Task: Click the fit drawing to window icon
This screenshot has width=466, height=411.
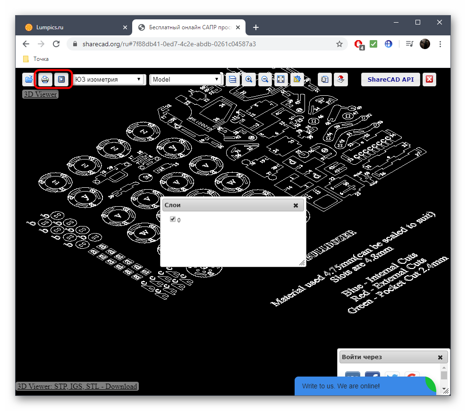Action: coord(281,79)
